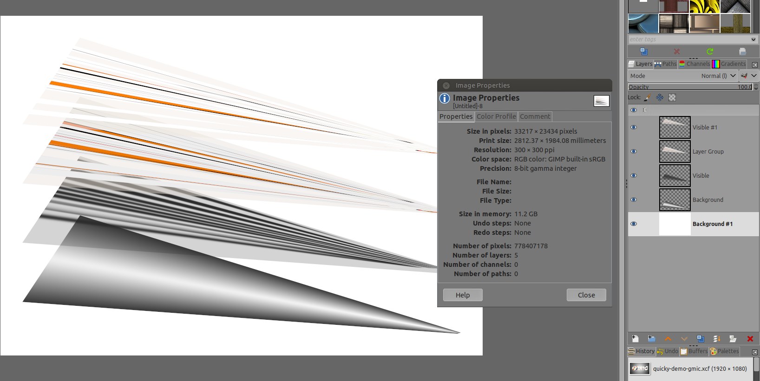The image size is (760, 381).
Task: Click the Layers tab icon
Action: 631,64
